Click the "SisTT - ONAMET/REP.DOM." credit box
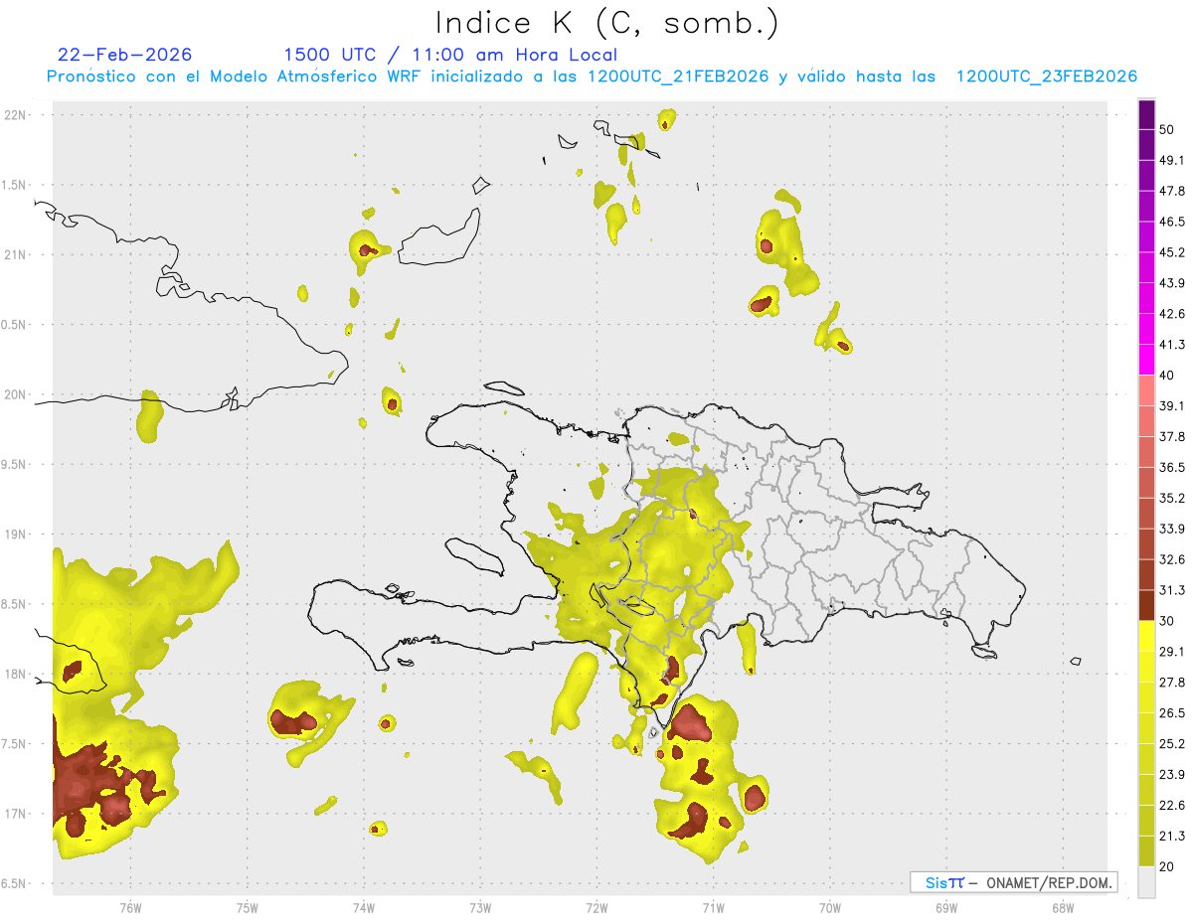 pyautogui.click(x=1013, y=882)
